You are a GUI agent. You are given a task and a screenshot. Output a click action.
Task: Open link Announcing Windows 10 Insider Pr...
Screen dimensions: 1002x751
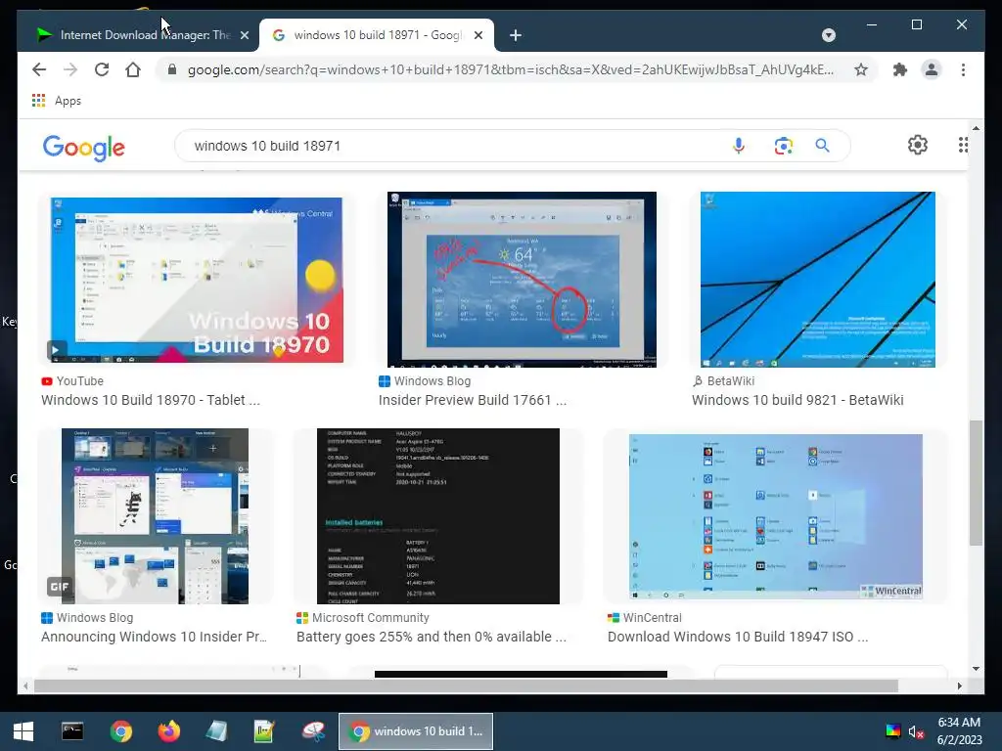pos(154,637)
